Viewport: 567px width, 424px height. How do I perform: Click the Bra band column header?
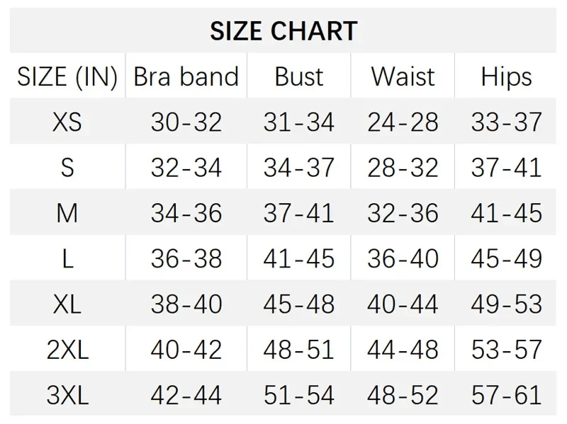[x=186, y=76]
